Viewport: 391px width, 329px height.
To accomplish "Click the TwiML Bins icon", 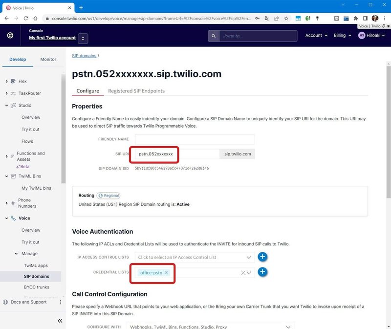I will click(13, 176).
